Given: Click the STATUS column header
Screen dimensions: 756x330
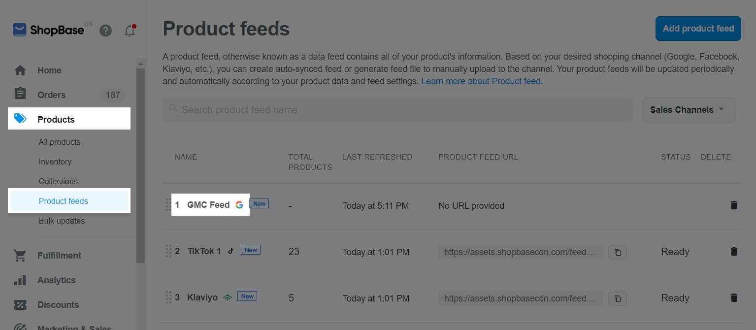Looking at the screenshot, I should (x=676, y=157).
